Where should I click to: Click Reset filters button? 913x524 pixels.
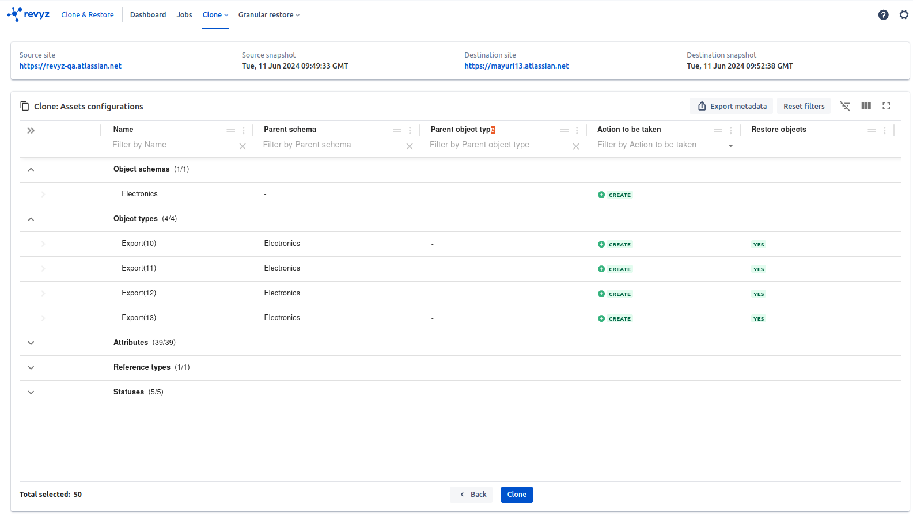pyautogui.click(x=804, y=106)
